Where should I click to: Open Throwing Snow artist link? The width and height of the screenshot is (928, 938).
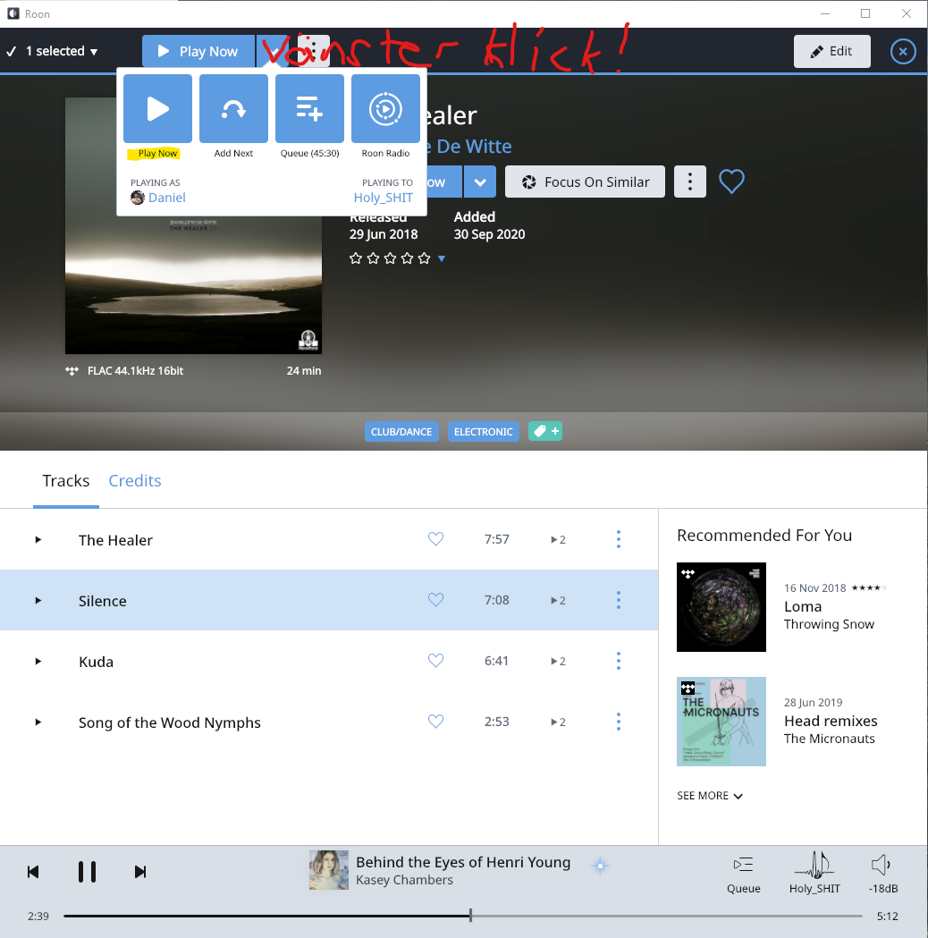tap(829, 624)
